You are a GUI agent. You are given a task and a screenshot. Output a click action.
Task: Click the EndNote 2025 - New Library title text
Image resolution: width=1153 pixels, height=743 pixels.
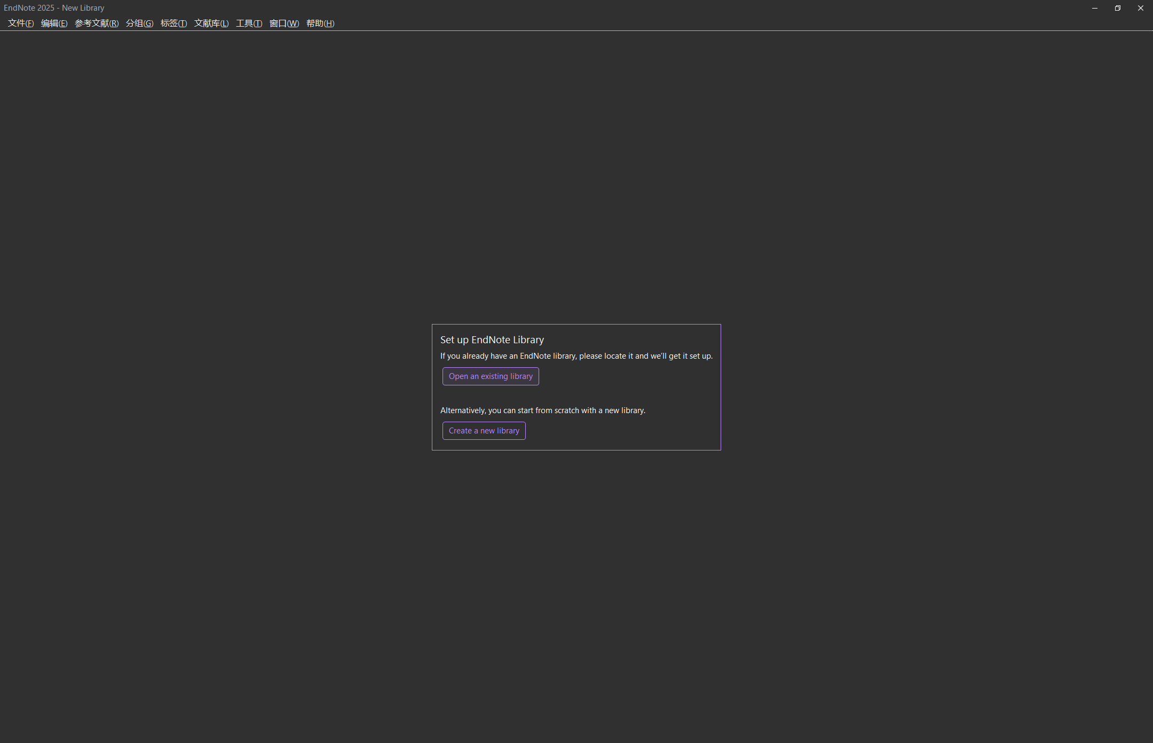click(54, 8)
